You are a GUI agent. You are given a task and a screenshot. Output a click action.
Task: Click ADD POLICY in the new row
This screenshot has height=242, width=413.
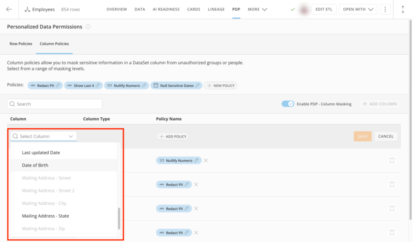pos(173,137)
